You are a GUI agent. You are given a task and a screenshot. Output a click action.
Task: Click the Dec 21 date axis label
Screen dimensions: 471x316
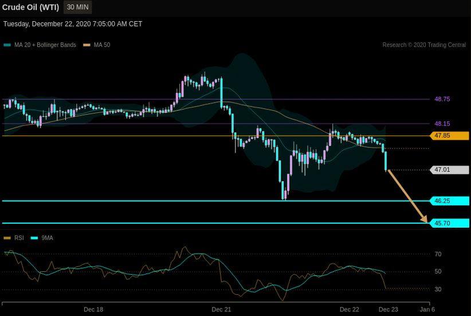[221, 309]
